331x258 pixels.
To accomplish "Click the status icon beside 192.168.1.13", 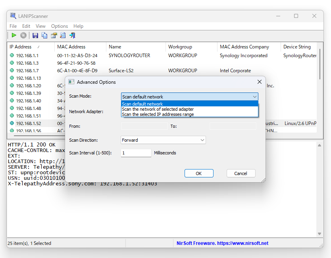I will (12, 78).
